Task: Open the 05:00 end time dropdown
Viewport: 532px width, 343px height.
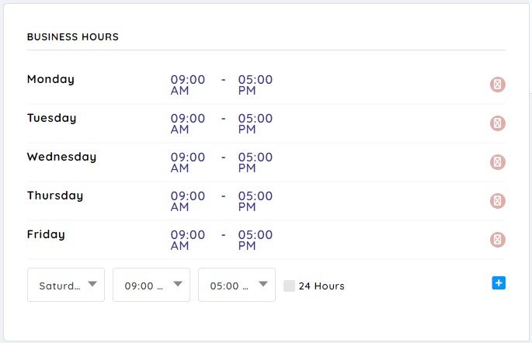Action: (x=237, y=285)
